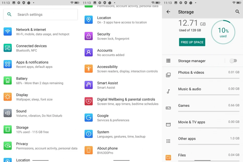Open Display wallpaper, sleep, font size
Image resolution: width=243 pixels, height=162 pixels.
click(x=40, y=97)
